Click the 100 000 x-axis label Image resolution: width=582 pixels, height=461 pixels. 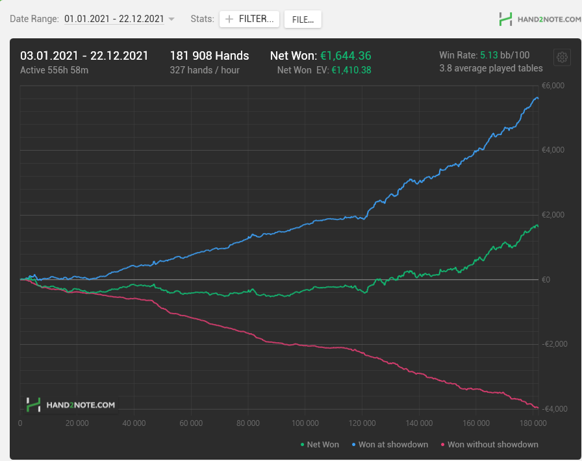coord(305,423)
